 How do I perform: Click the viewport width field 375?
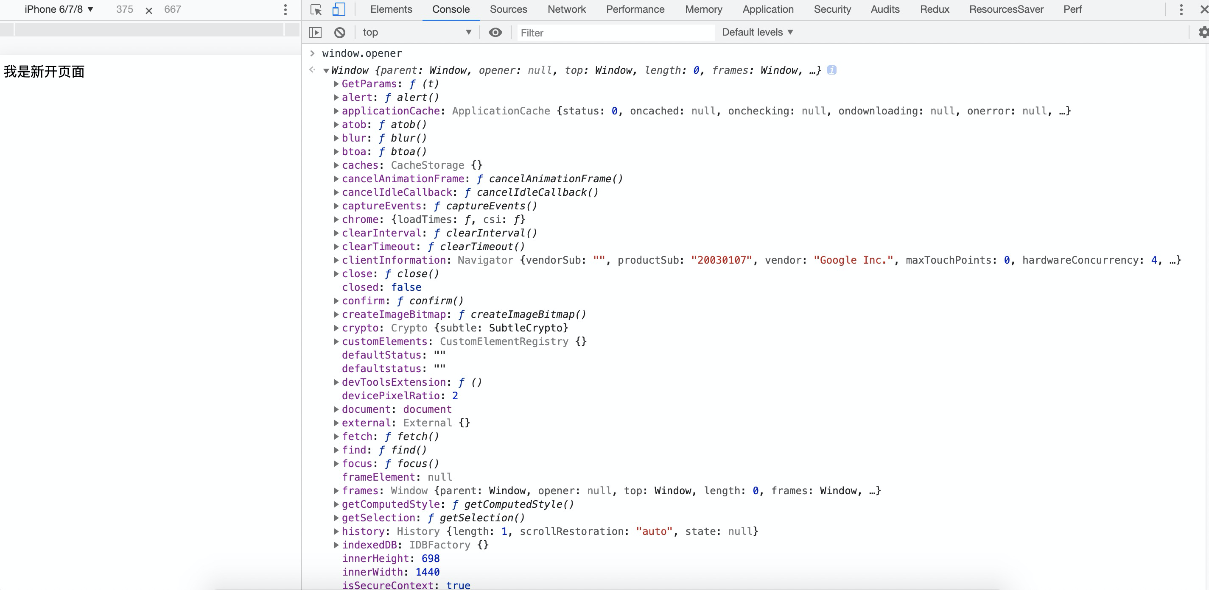tap(124, 9)
